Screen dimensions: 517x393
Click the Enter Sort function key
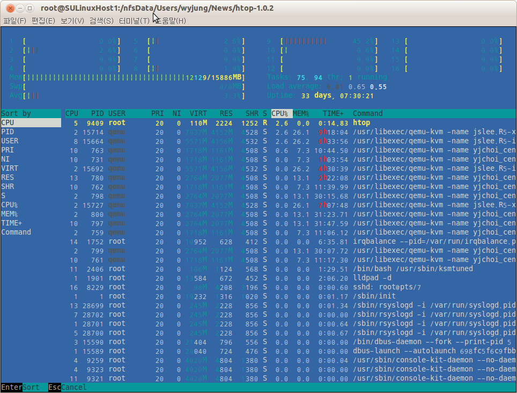20,388
